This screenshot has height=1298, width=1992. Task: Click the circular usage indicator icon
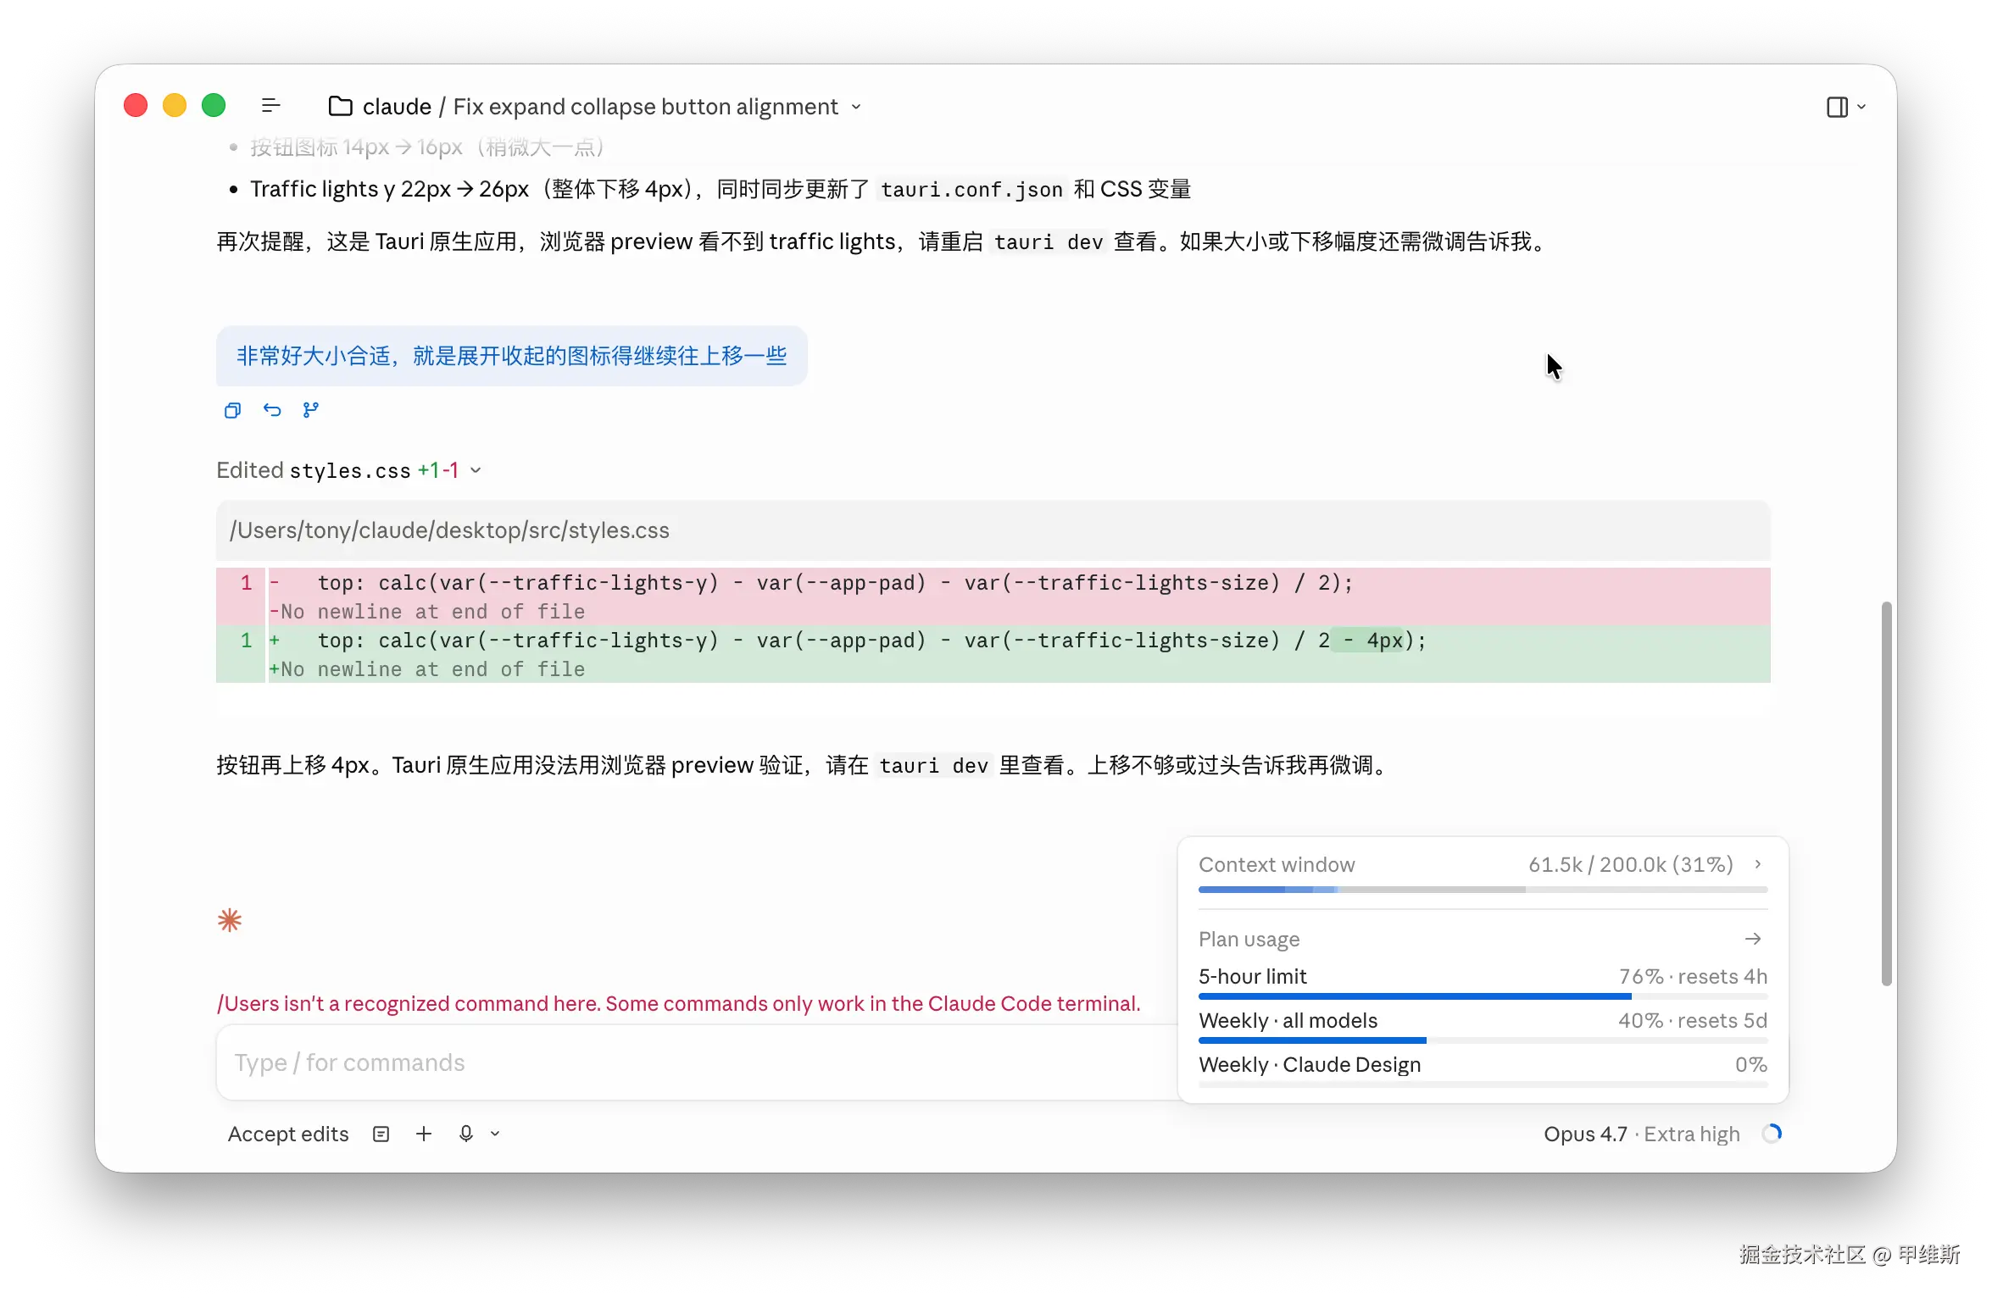(x=1772, y=1134)
